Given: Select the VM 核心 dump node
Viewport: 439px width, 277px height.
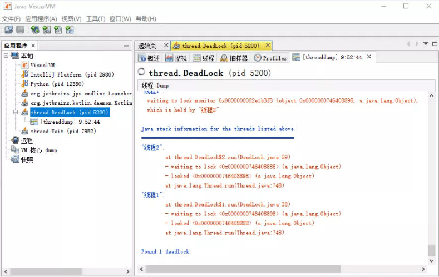Looking at the screenshot, I should (x=39, y=150).
